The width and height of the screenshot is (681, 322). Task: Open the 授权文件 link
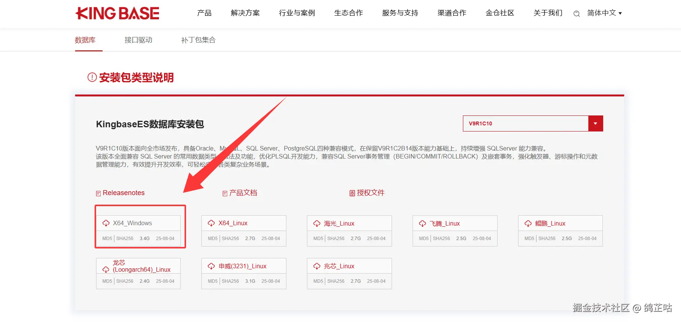tap(371, 193)
